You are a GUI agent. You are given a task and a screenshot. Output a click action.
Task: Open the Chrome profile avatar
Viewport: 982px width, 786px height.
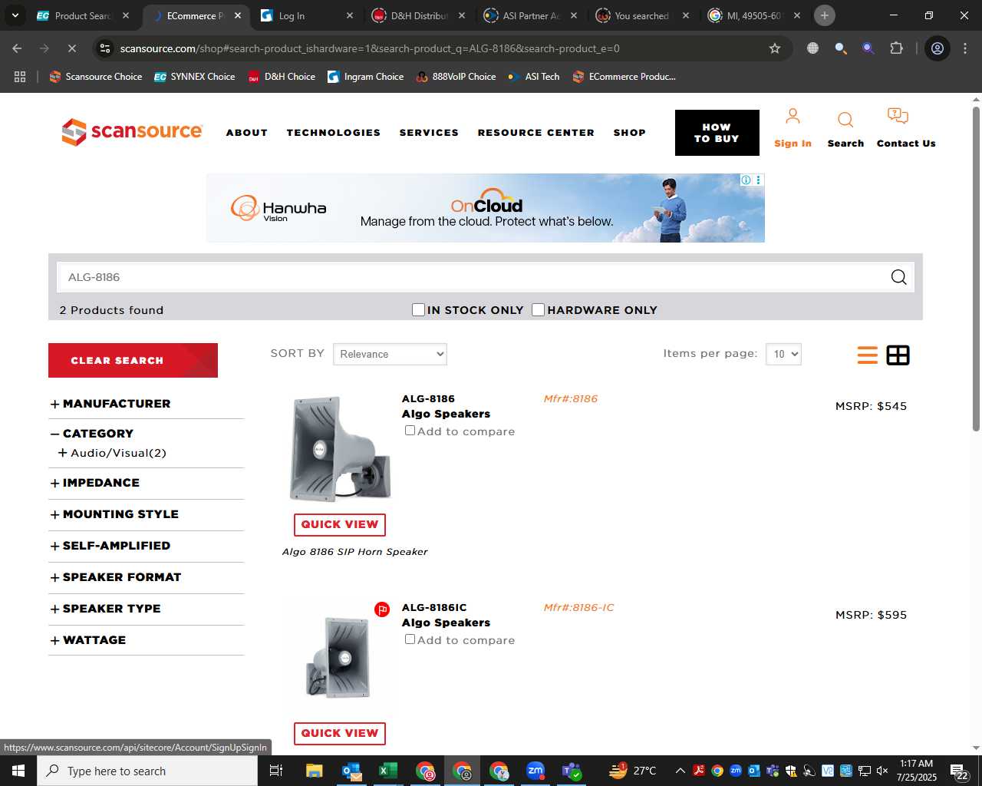coord(938,48)
